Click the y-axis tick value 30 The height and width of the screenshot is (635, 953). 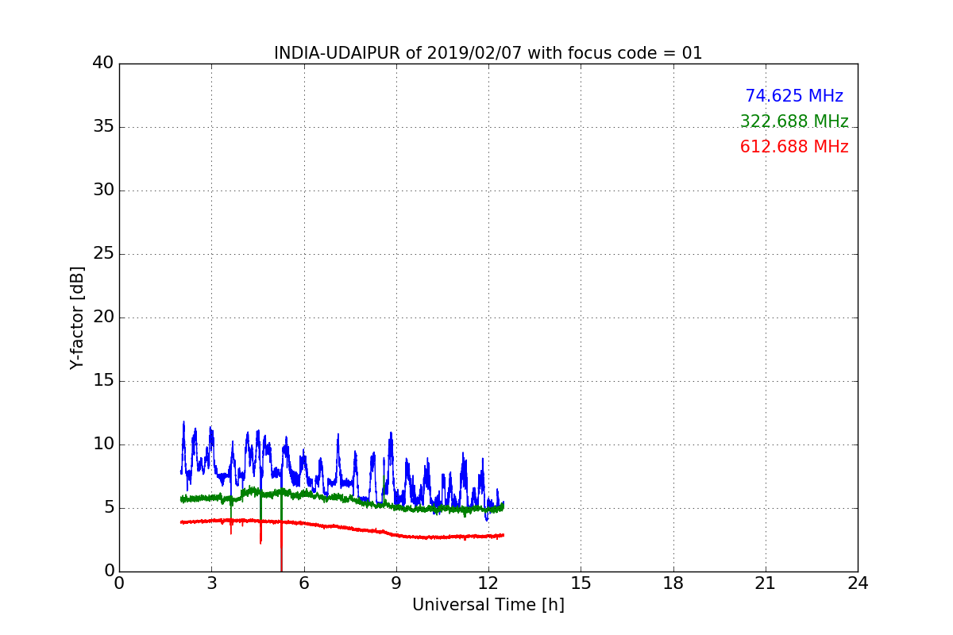click(x=103, y=190)
